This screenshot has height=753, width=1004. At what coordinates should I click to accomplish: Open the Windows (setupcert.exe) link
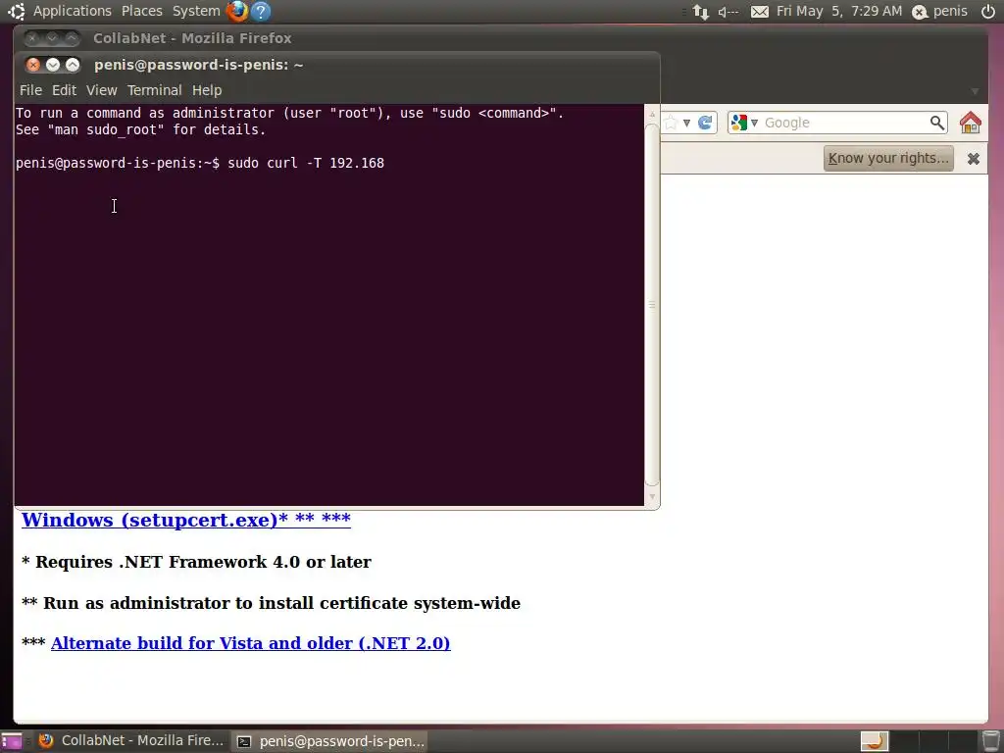click(x=186, y=520)
